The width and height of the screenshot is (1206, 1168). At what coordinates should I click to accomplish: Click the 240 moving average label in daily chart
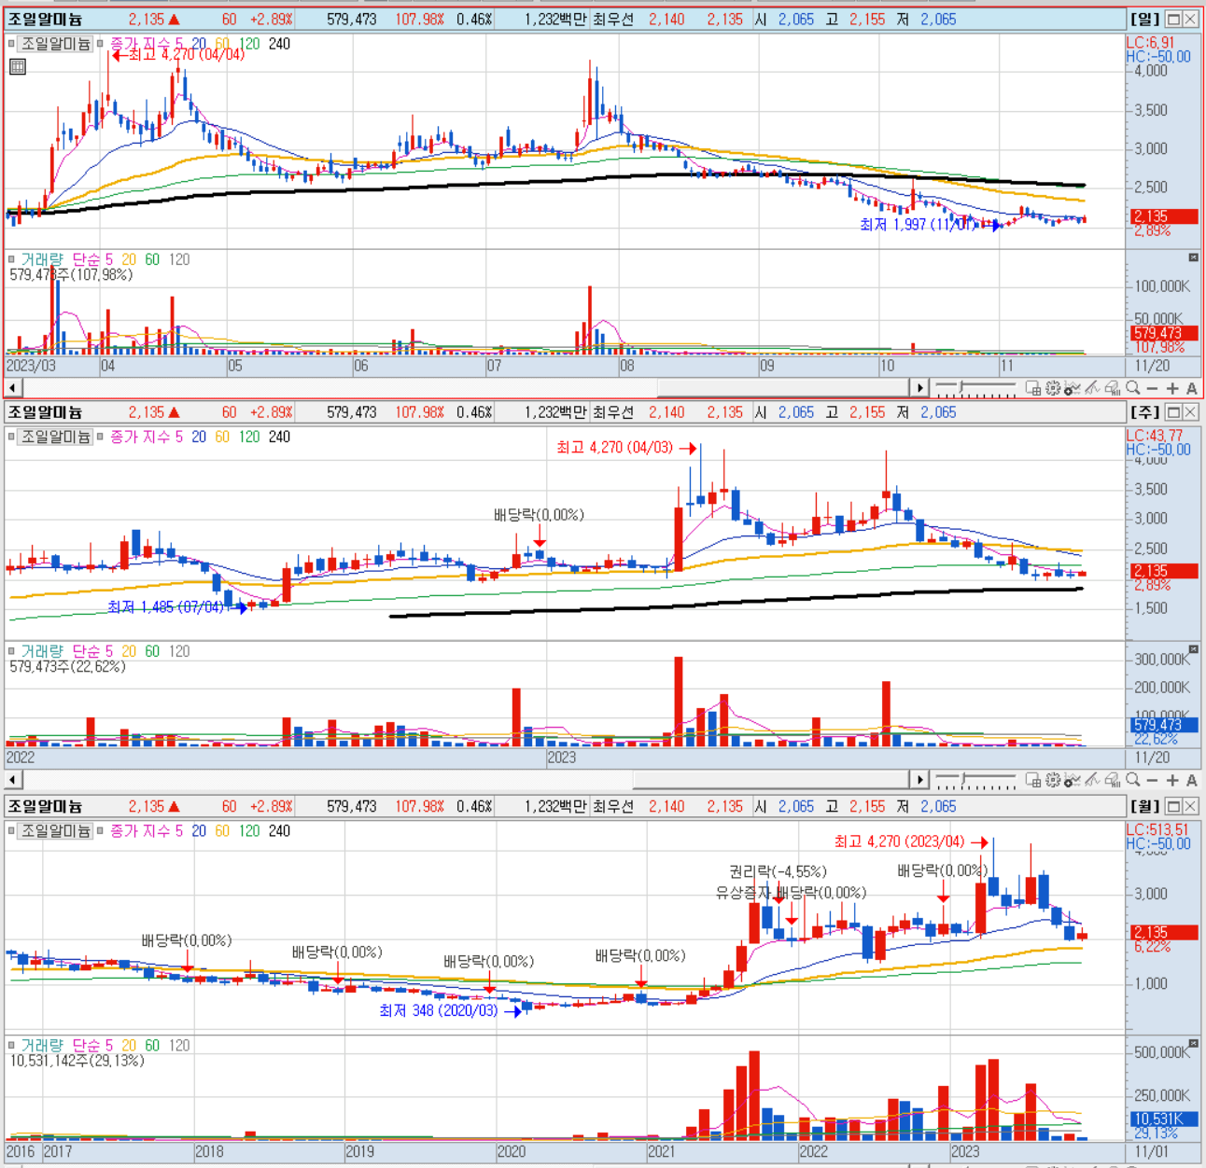tap(279, 44)
